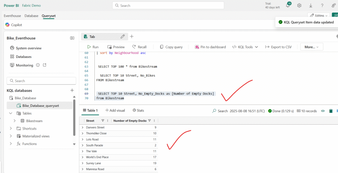The width and height of the screenshot is (338, 173).
Task: Rename the tab using pencil icon
Action: pyautogui.click(x=123, y=37)
